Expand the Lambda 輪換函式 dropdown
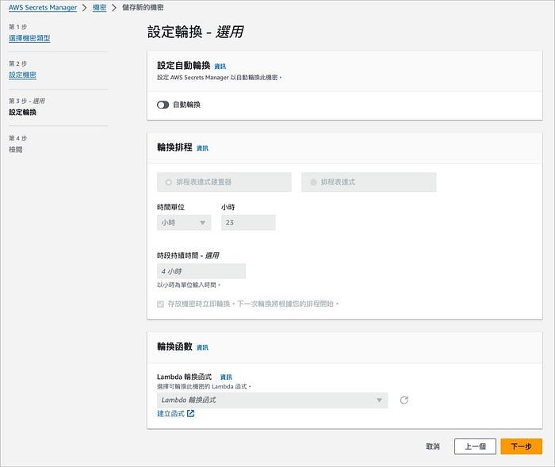 click(272, 400)
